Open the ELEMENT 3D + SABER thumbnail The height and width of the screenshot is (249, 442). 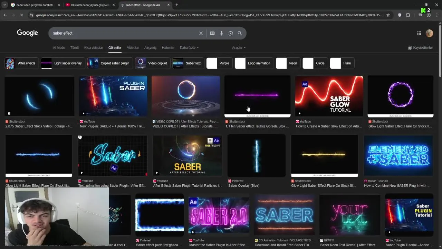(x=398, y=156)
